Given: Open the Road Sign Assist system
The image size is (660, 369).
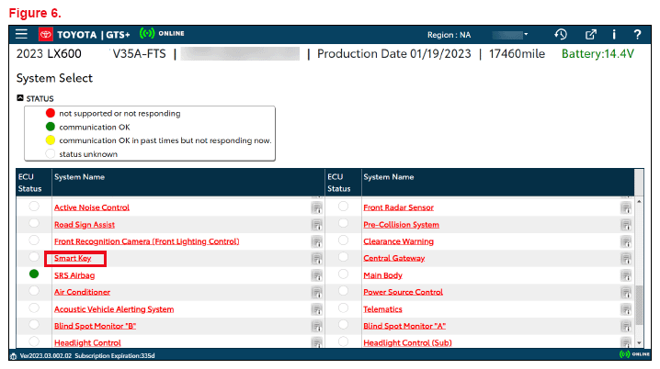Looking at the screenshot, I should 85,224.
